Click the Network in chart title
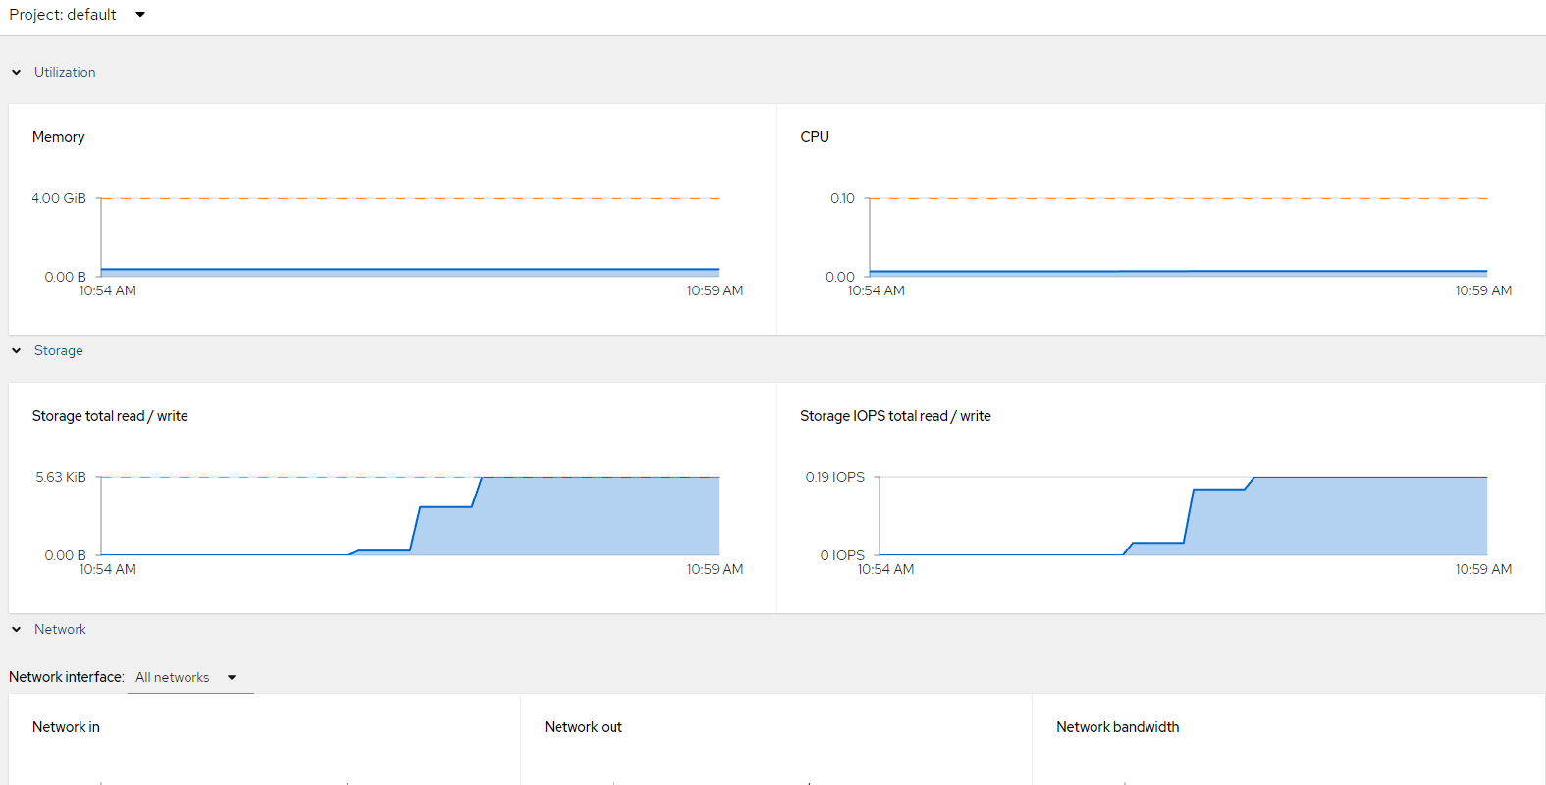Viewport: 1546px width, 785px height. click(x=66, y=727)
